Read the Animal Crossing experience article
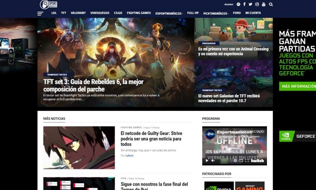This screenshot has width=316, height=190. (x=233, y=51)
